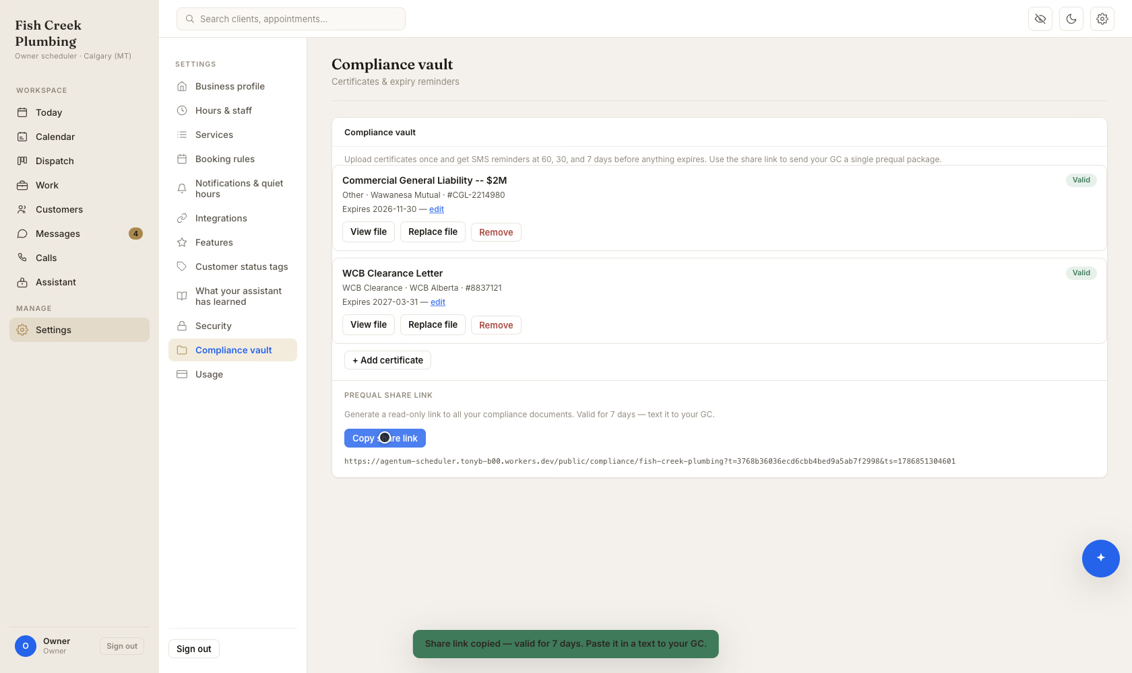Remove WCB Clearance Letter certificate
The height and width of the screenshot is (673, 1132).
tap(496, 325)
